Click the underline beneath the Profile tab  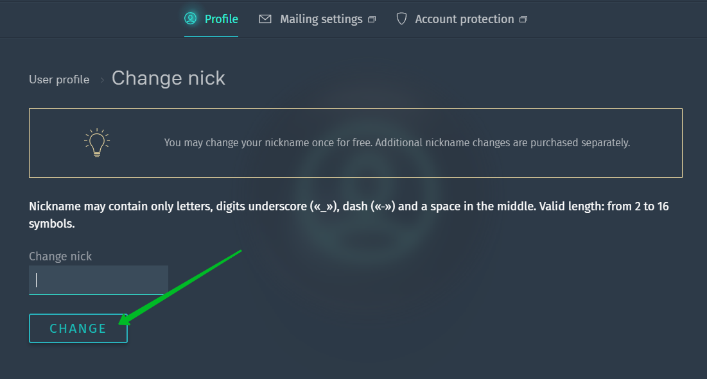[x=211, y=37]
